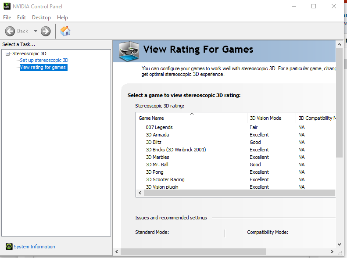Click the page scroll right arrow

[332, 251]
